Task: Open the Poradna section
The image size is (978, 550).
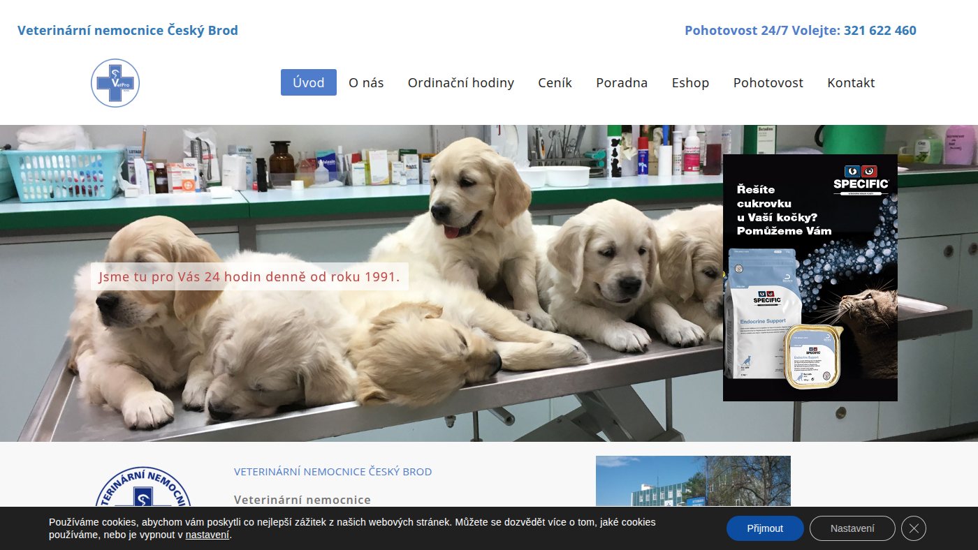Action: 622,82
